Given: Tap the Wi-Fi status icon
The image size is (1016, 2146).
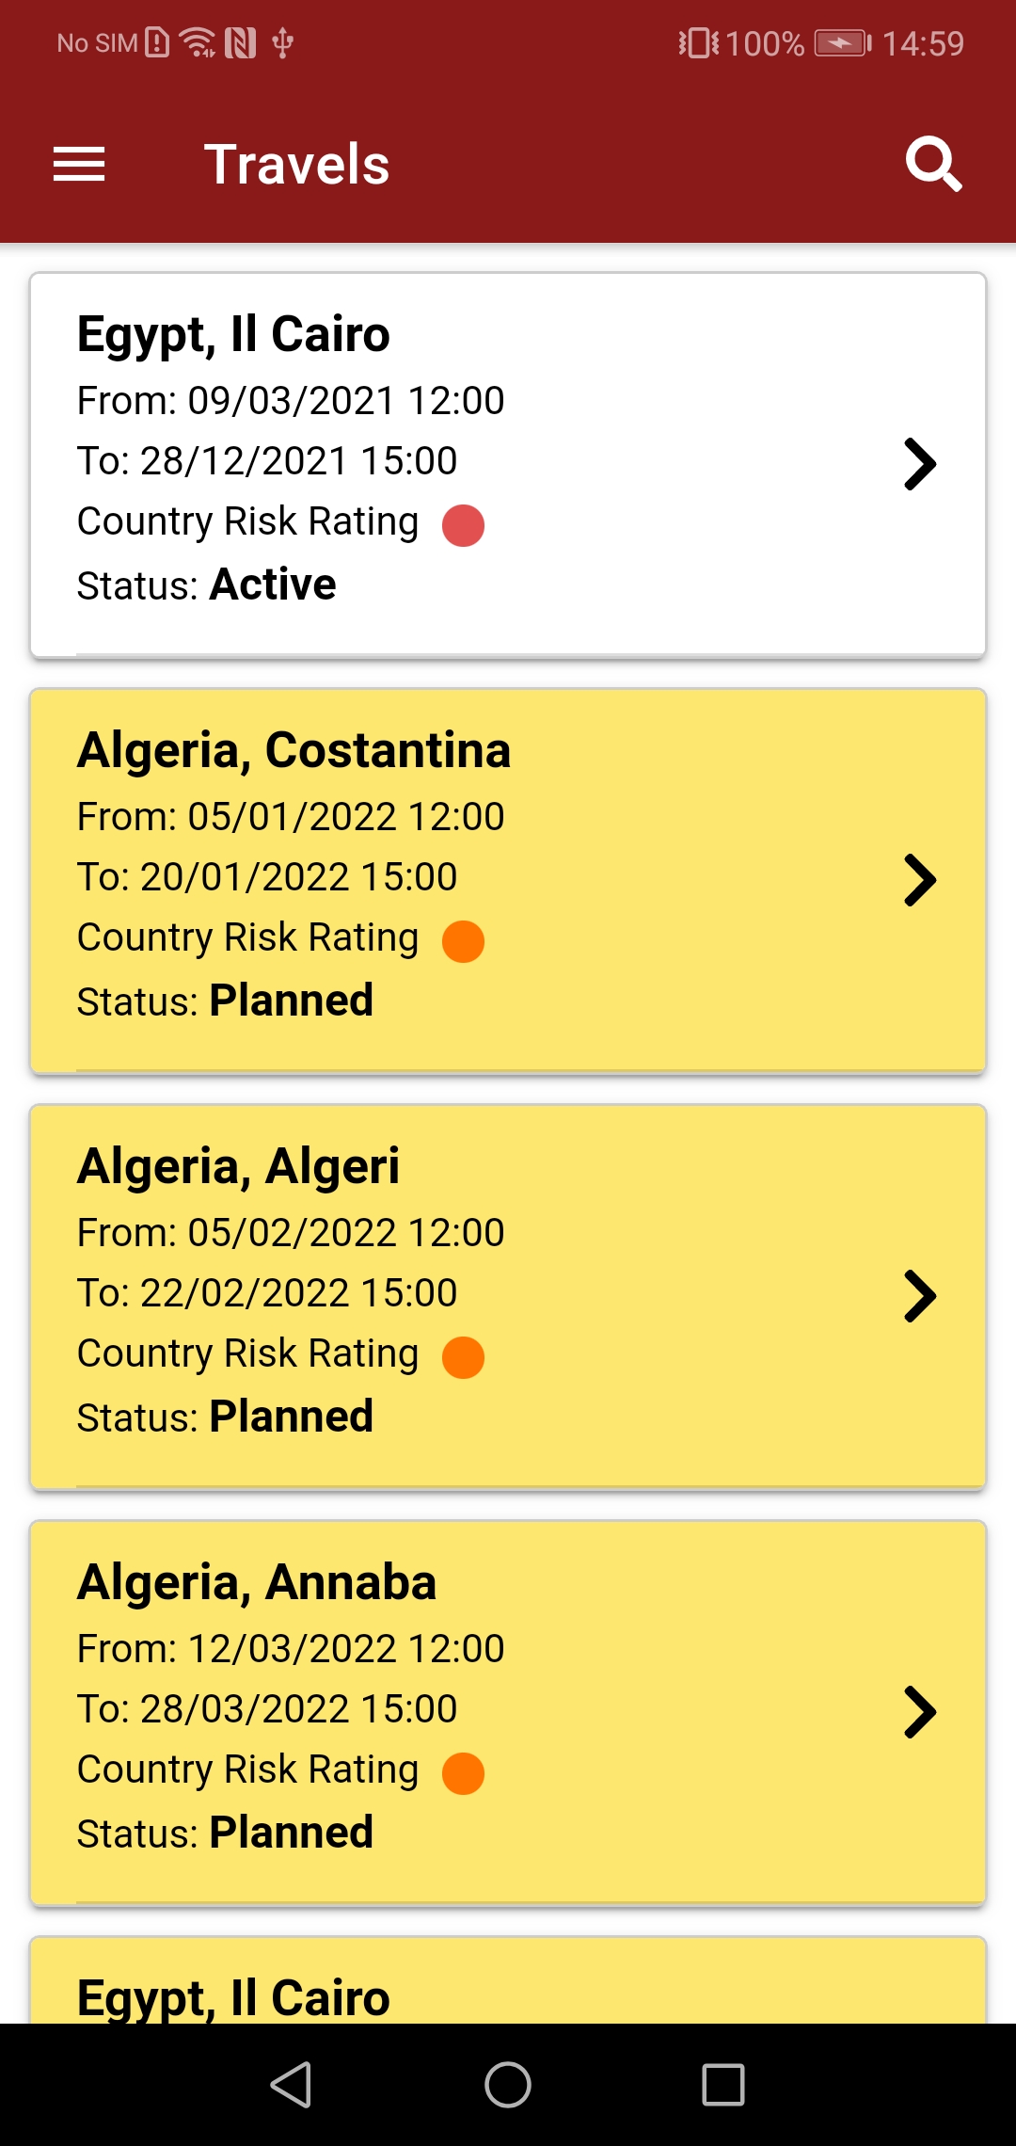Looking at the screenshot, I should pos(198,42).
